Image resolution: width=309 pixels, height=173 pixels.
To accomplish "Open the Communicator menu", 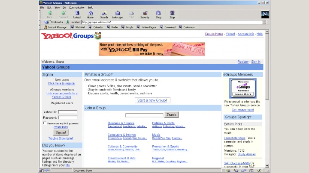I will click(x=77, y=7).
